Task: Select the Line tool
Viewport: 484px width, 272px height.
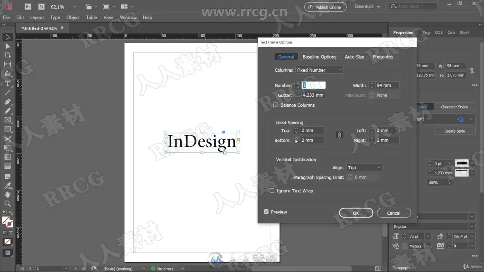Action: (8, 93)
